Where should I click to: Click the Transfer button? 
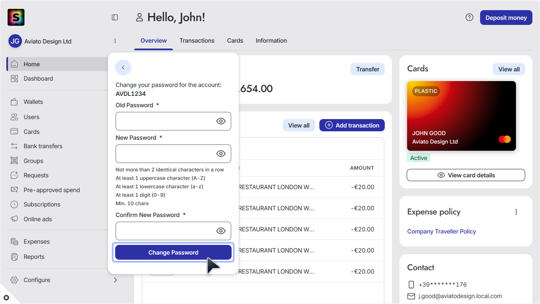pyautogui.click(x=367, y=69)
